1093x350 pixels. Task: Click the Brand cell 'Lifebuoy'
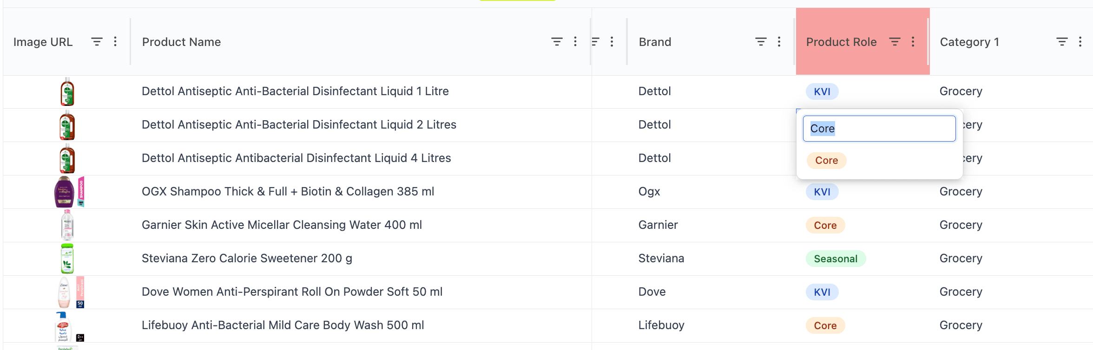coord(661,325)
